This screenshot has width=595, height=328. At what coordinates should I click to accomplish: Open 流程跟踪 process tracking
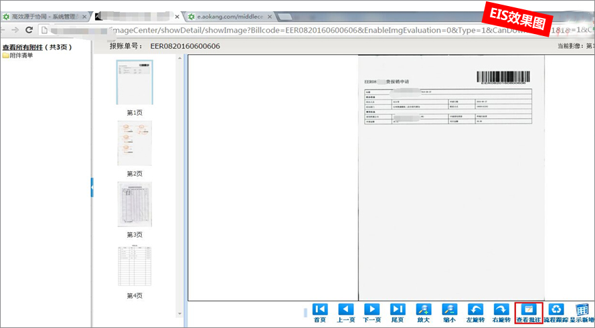(556, 309)
